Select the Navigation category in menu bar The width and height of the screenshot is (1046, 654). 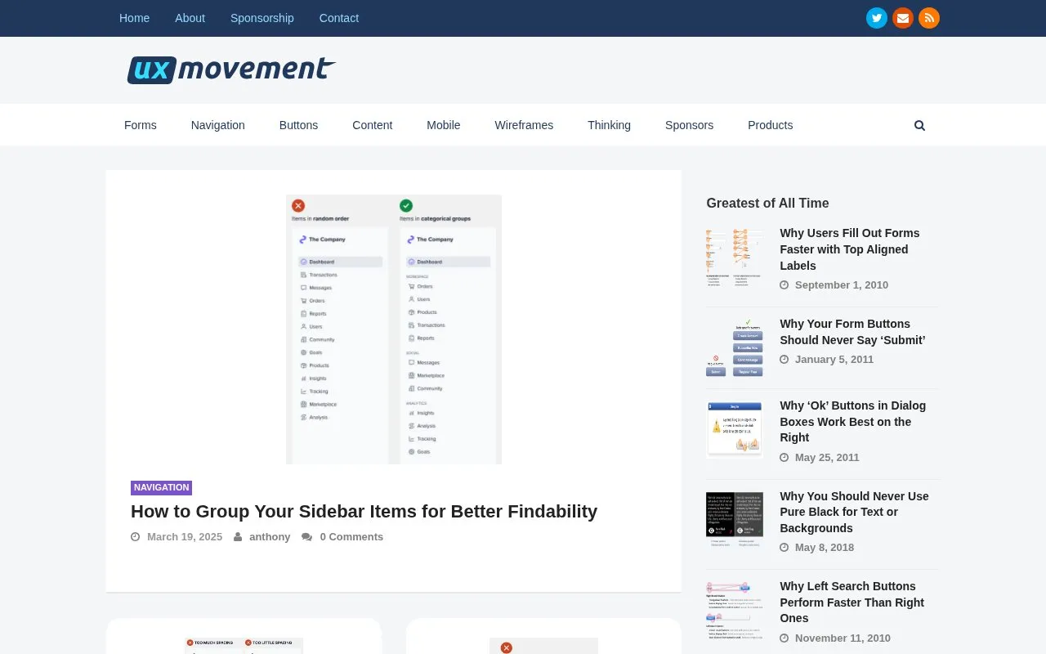pyautogui.click(x=218, y=125)
